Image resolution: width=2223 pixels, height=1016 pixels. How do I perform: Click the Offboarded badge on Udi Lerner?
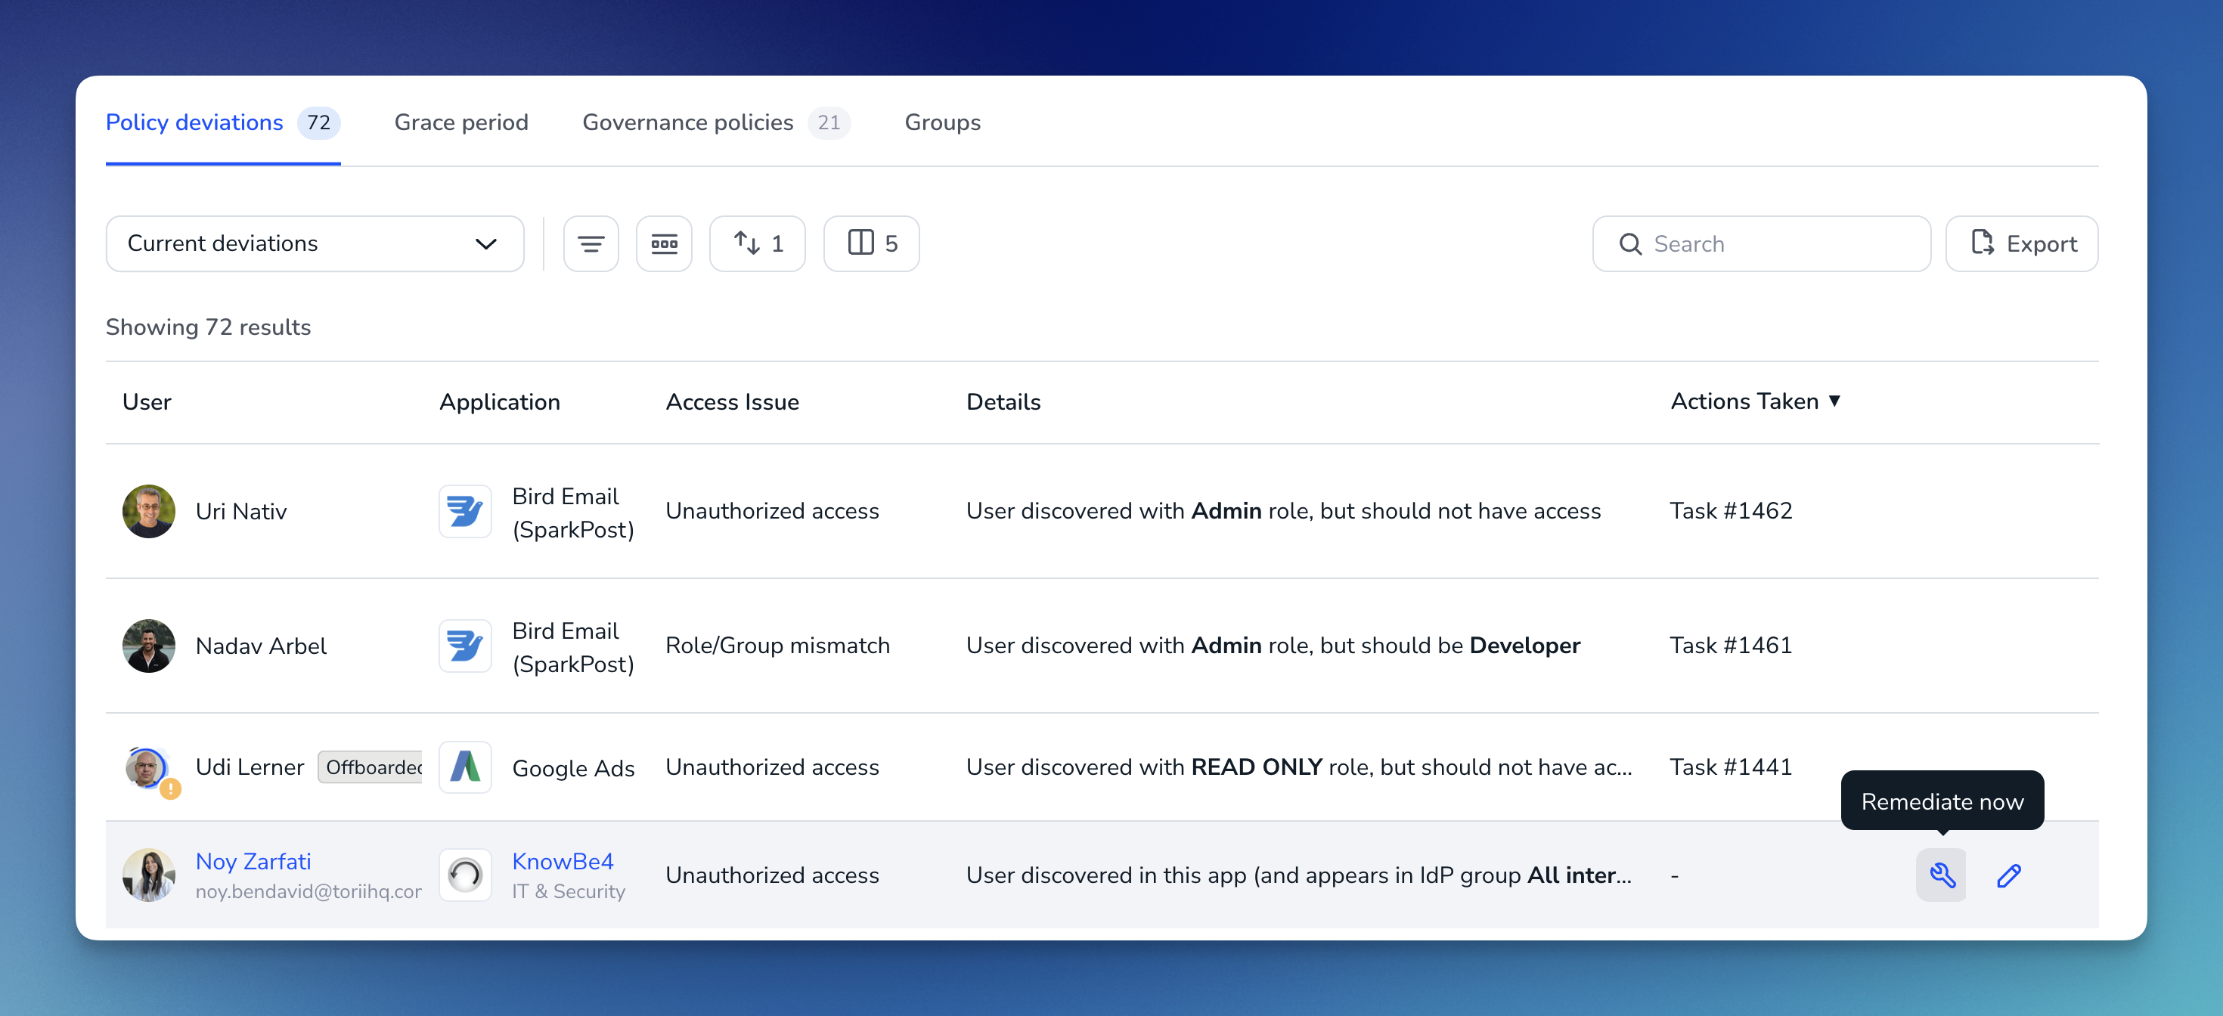(x=370, y=767)
